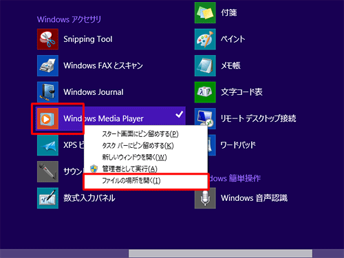The image size is (344, 258).
Task: Click the Windows アクセサリ group heading
Action: click(69, 19)
